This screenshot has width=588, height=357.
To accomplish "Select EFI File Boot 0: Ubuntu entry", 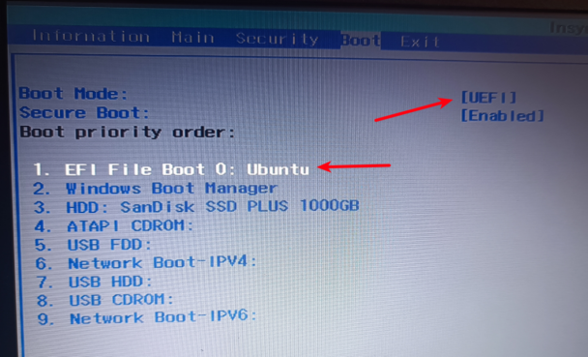I will pyautogui.click(x=171, y=169).
